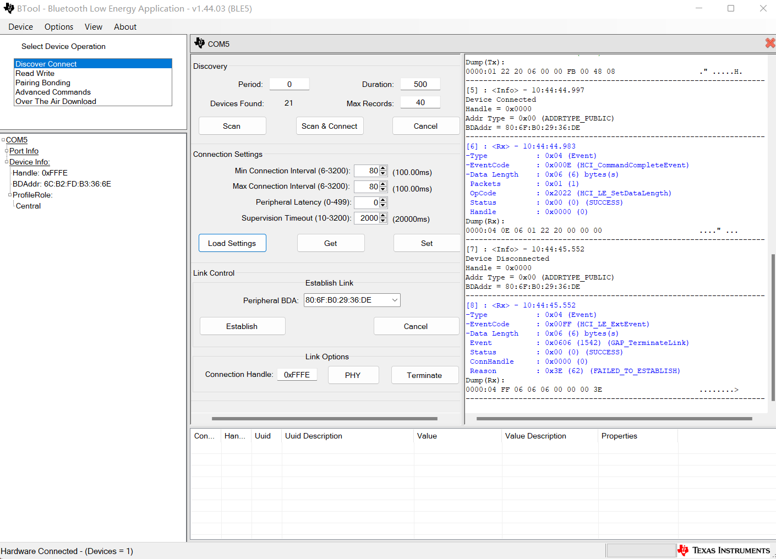This screenshot has height=559, width=776.
Task: Click the Supervision Timeout value field
Action: coord(367,218)
